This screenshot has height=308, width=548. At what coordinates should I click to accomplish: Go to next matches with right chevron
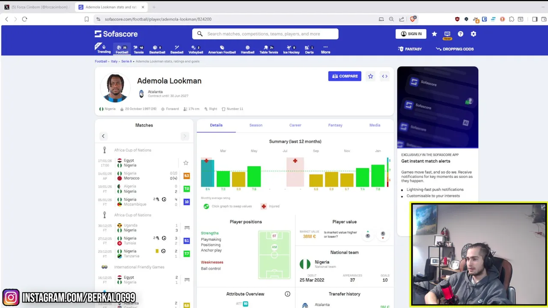click(185, 136)
